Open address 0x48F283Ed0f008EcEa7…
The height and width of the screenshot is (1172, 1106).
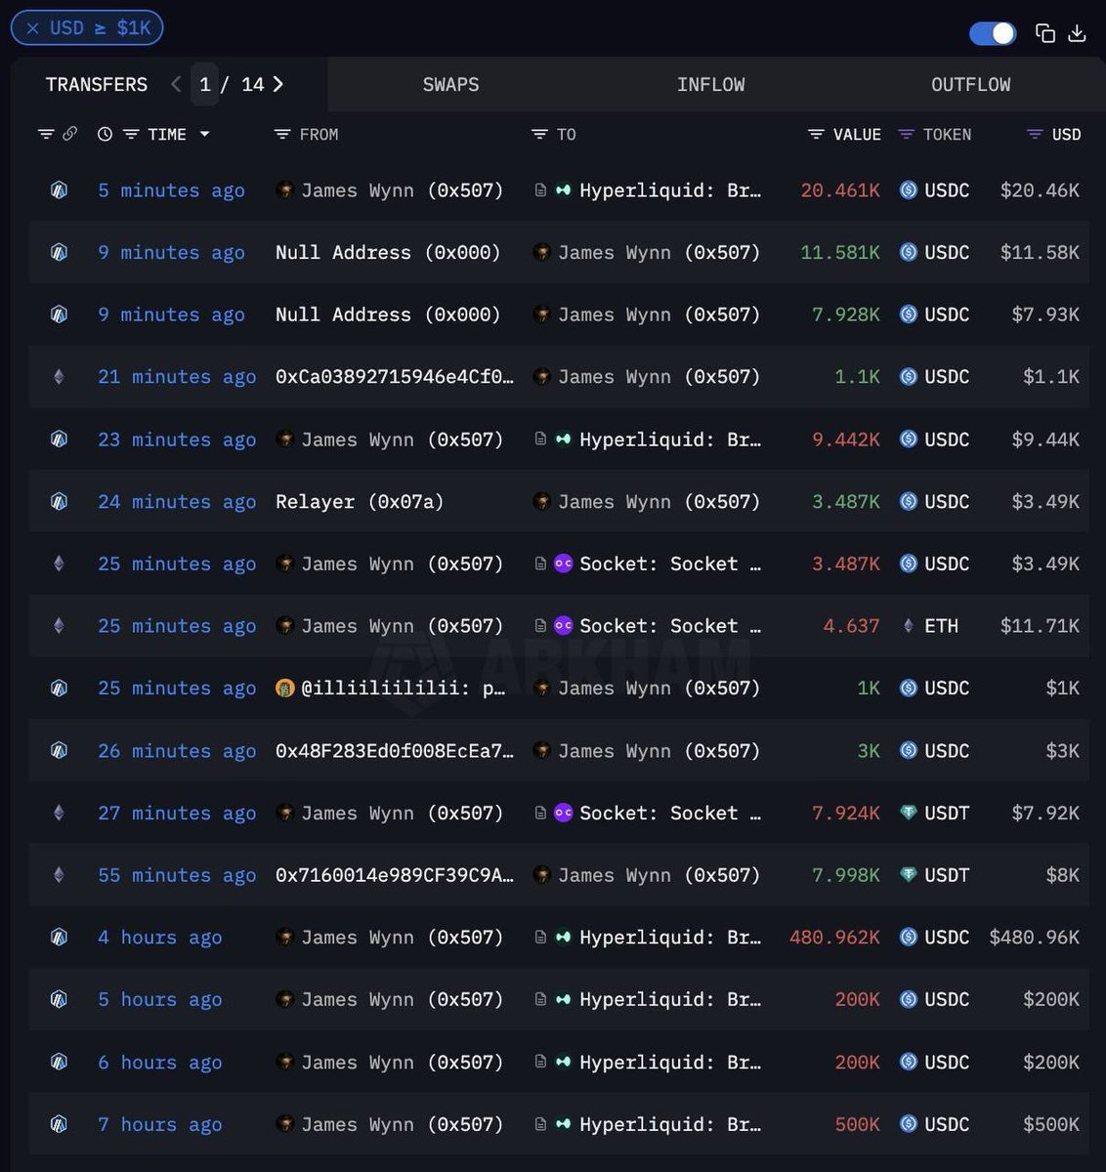coord(395,751)
